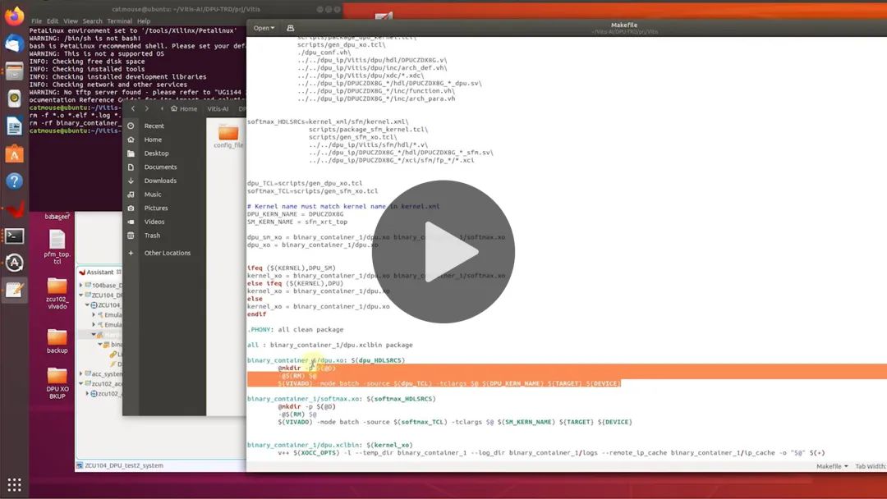This screenshot has height=499, width=887.
Task: Show Applications grid at dock bottom
Action: click(14, 484)
